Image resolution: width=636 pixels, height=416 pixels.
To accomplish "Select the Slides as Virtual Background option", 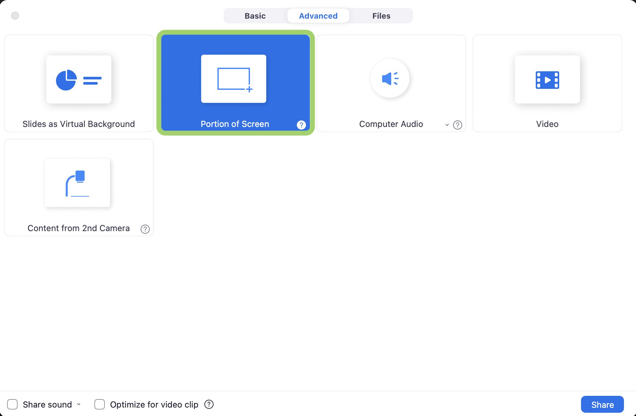I will (78, 83).
